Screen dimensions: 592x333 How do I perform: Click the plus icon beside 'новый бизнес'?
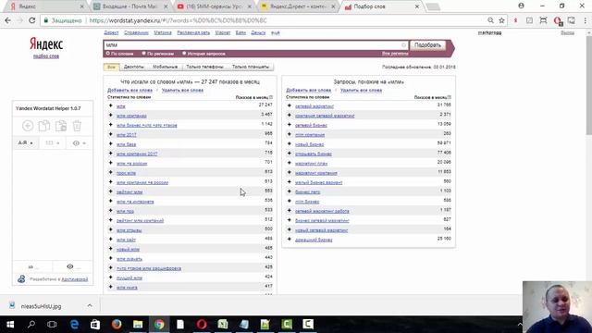click(290, 144)
